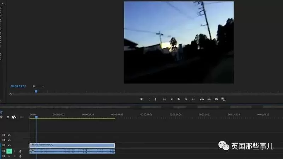Select the audio clip with waveform
The width and height of the screenshot is (283, 159).
click(72, 151)
